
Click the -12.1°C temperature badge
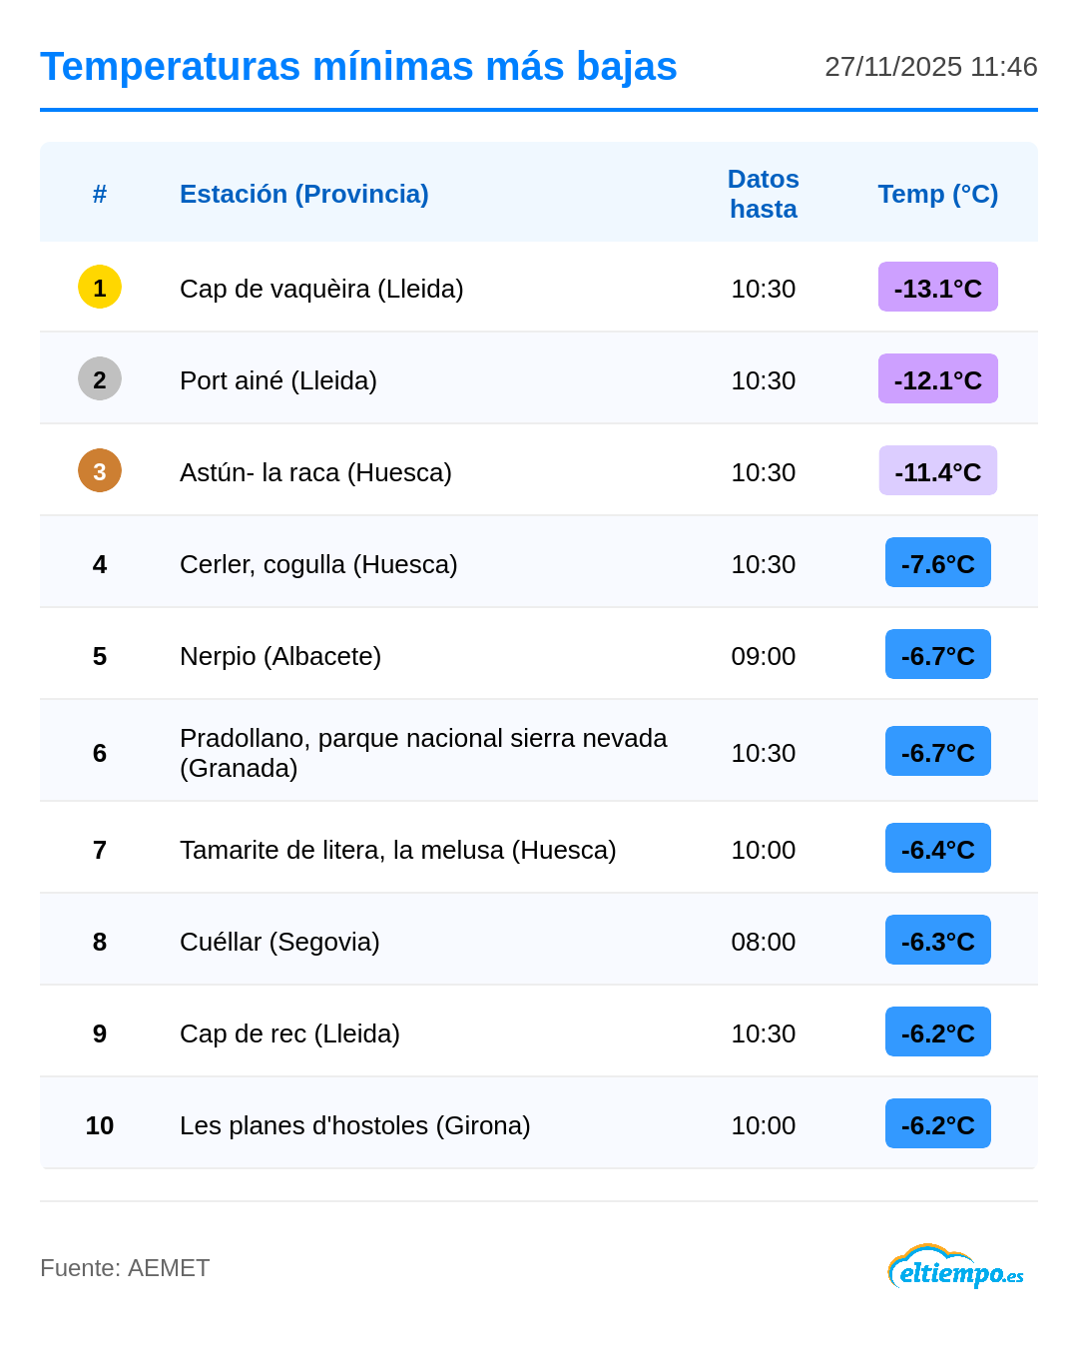pyautogui.click(x=937, y=379)
